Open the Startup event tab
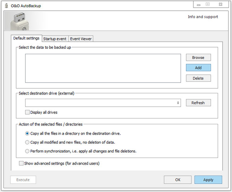 [x=55, y=39]
